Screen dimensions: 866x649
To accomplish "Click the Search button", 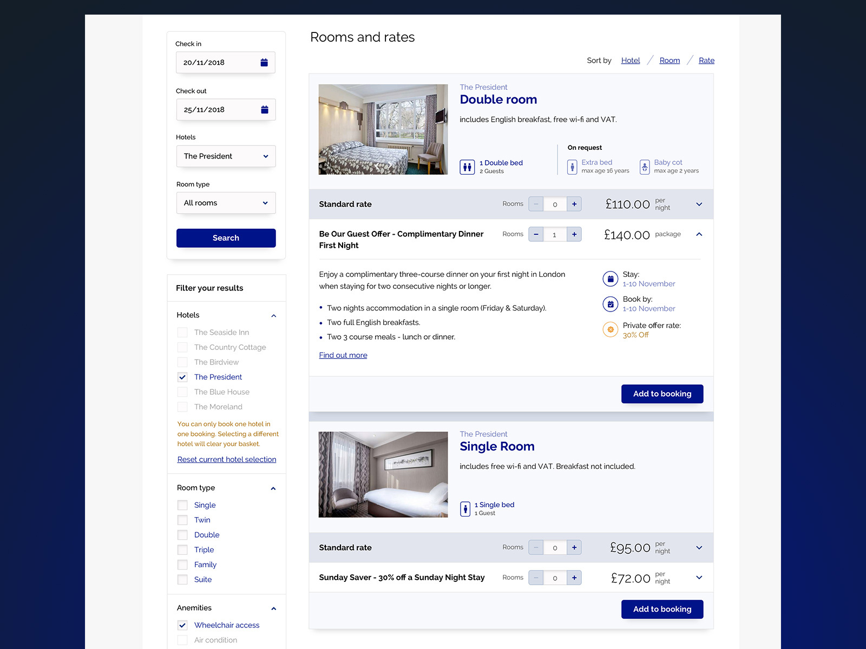I will 226,238.
